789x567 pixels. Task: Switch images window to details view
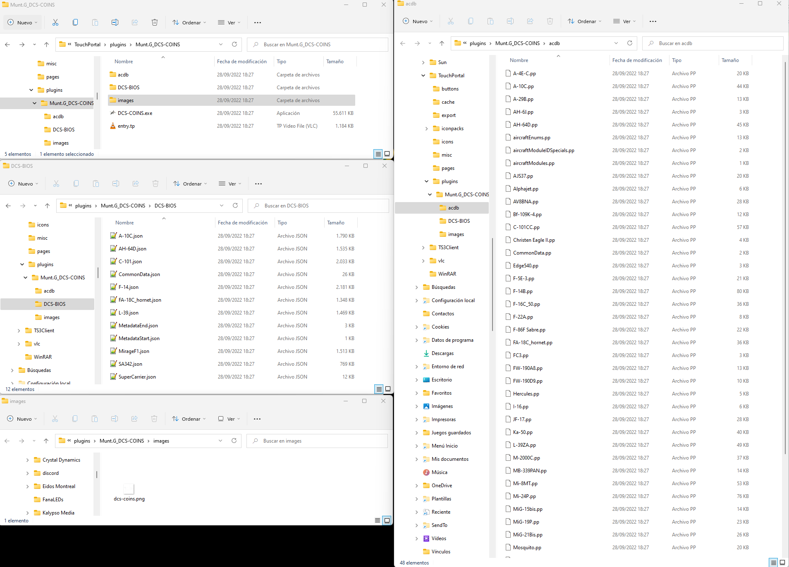click(x=378, y=520)
